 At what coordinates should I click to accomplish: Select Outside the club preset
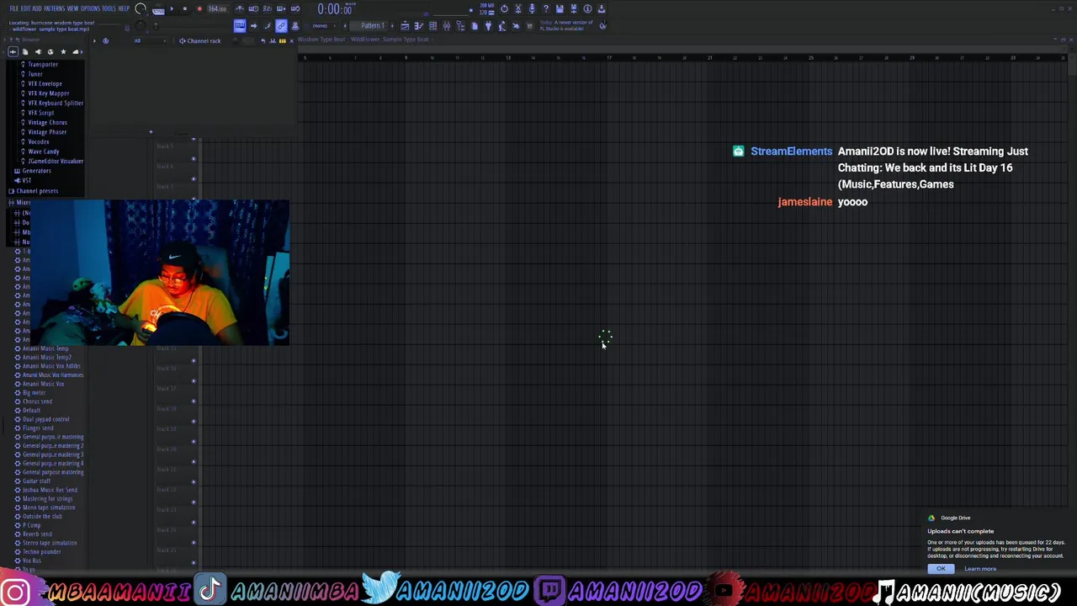[x=40, y=516]
